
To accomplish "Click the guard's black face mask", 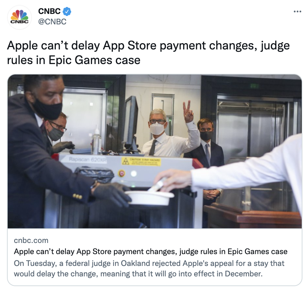I will tap(47, 108).
